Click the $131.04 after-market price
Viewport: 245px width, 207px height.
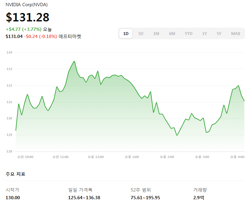[x=14, y=36]
